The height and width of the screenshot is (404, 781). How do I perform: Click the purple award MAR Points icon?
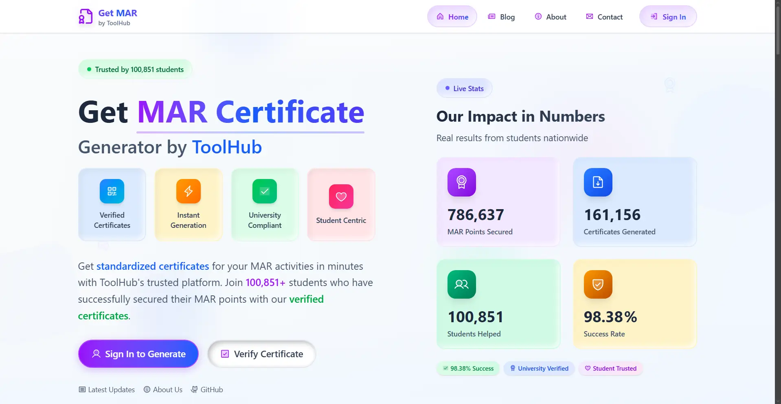point(461,182)
